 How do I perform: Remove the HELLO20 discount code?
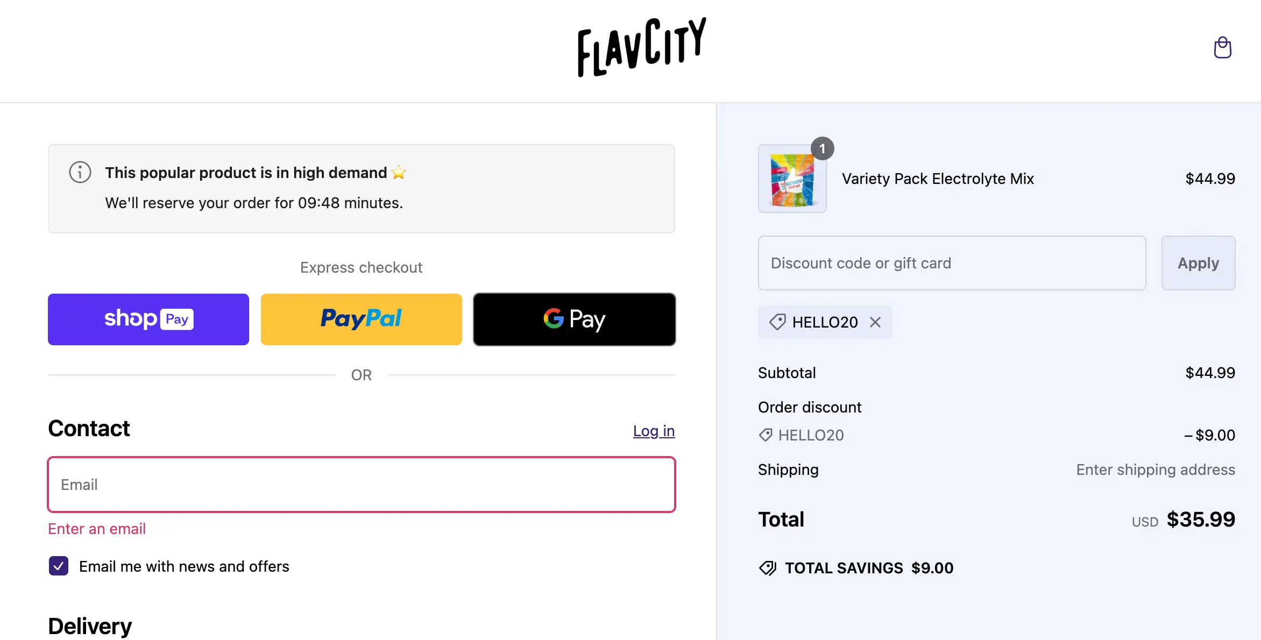(875, 322)
